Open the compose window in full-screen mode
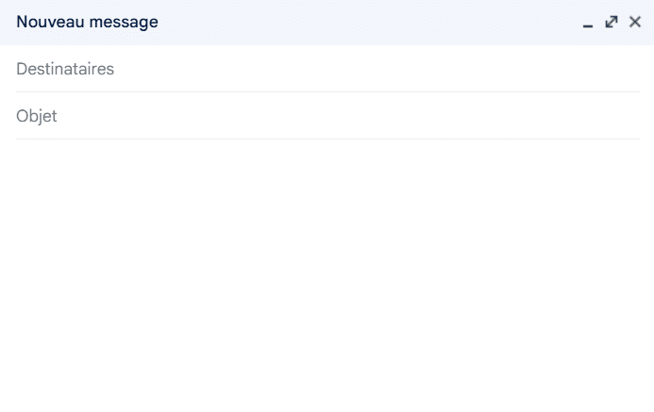The image size is (654, 412). click(612, 22)
